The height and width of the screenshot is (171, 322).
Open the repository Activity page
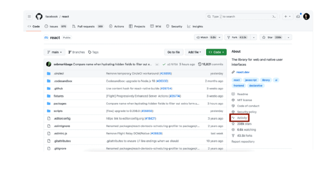(239, 118)
